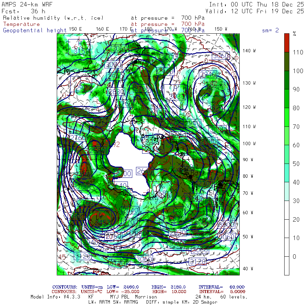This screenshot has width=306, height=306.
Task: Pick the white 0–10% colorbar segment
Action: coord(287,247)
